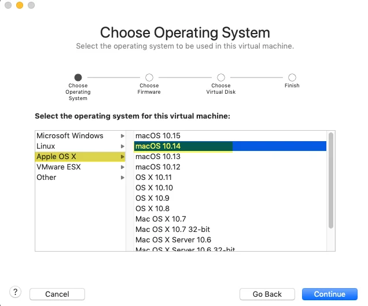Click the OS list vertical scrollbar
Screen dimensions: 368x306
pos(331,180)
